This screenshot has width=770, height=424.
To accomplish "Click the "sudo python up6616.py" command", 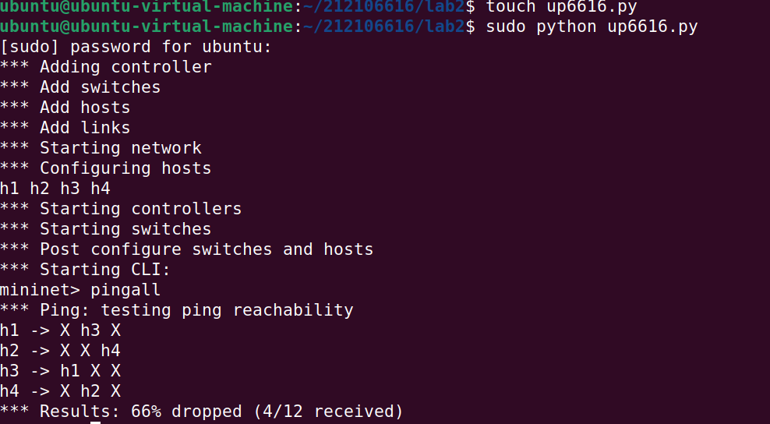I will (x=592, y=27).
